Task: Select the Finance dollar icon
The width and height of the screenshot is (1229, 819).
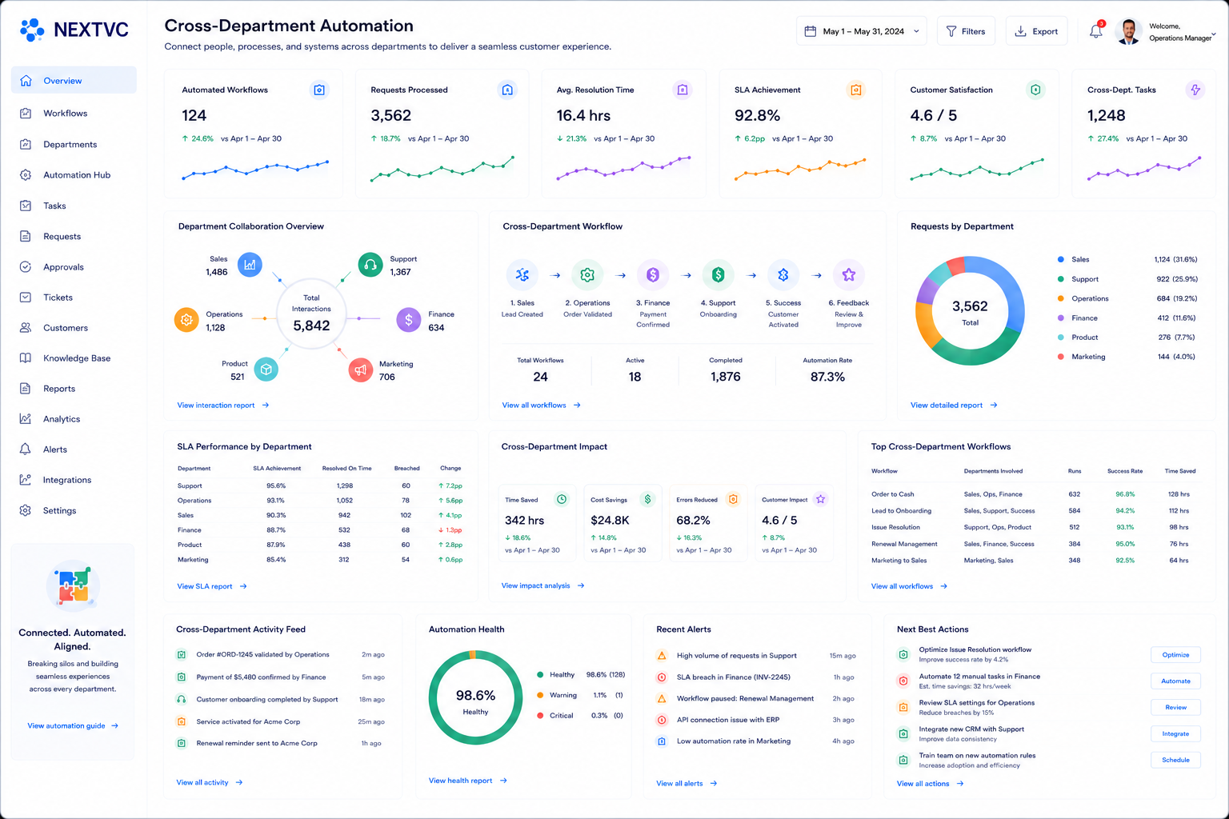Action: click(x=409, y=320)
